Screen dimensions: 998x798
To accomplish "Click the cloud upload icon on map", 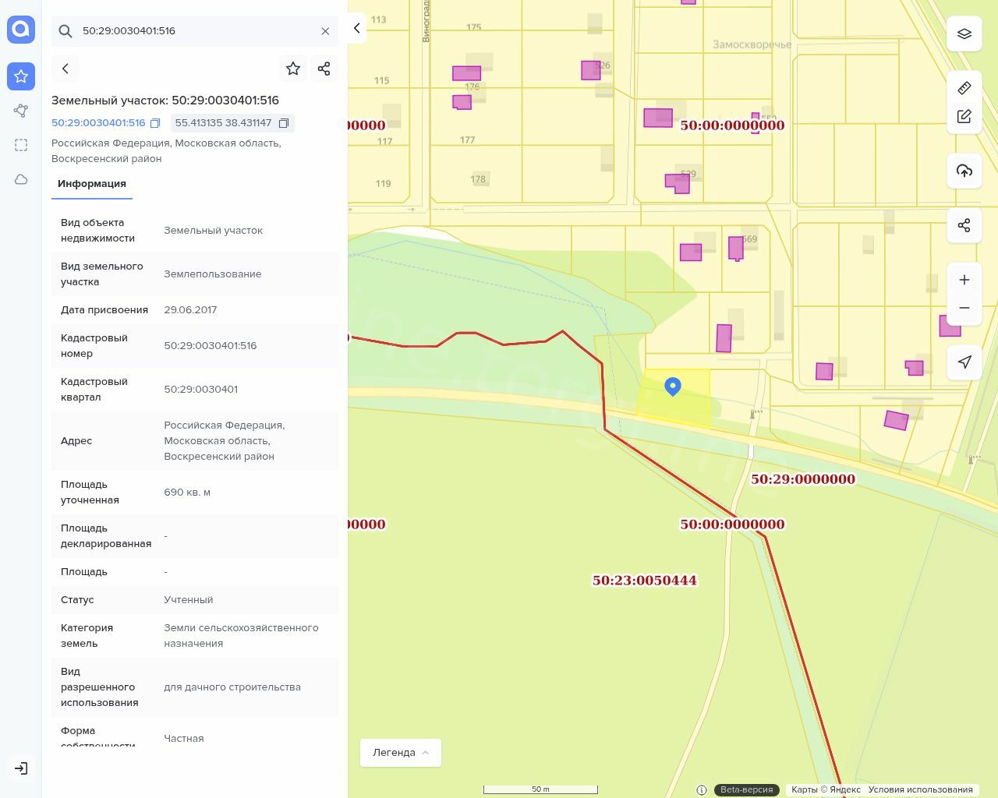I will point(964,171).
